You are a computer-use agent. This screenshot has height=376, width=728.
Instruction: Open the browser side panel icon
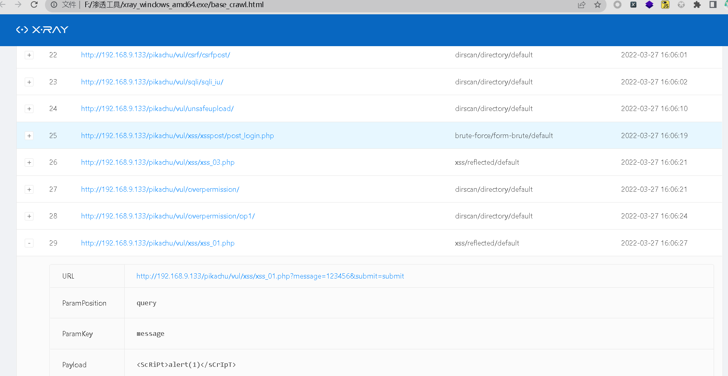pos(713,5)
